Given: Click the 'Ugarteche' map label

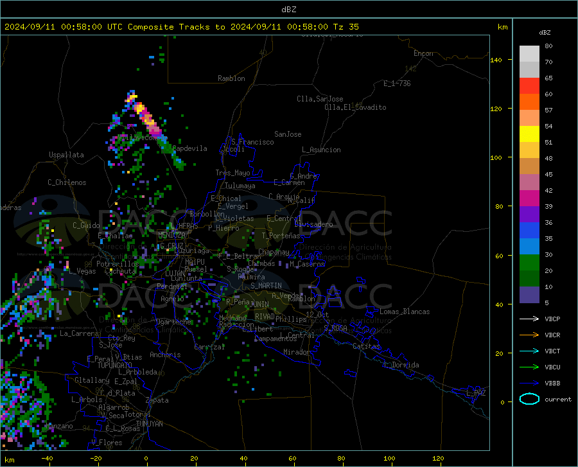Looking at the screenshot, I should click(x=173, y=322).
